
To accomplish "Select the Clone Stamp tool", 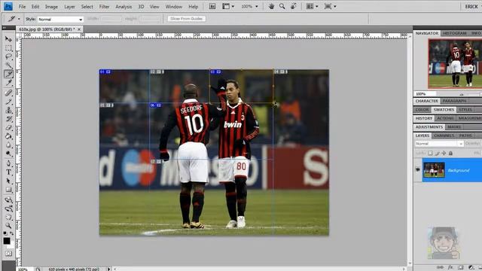I will (8, 110).
